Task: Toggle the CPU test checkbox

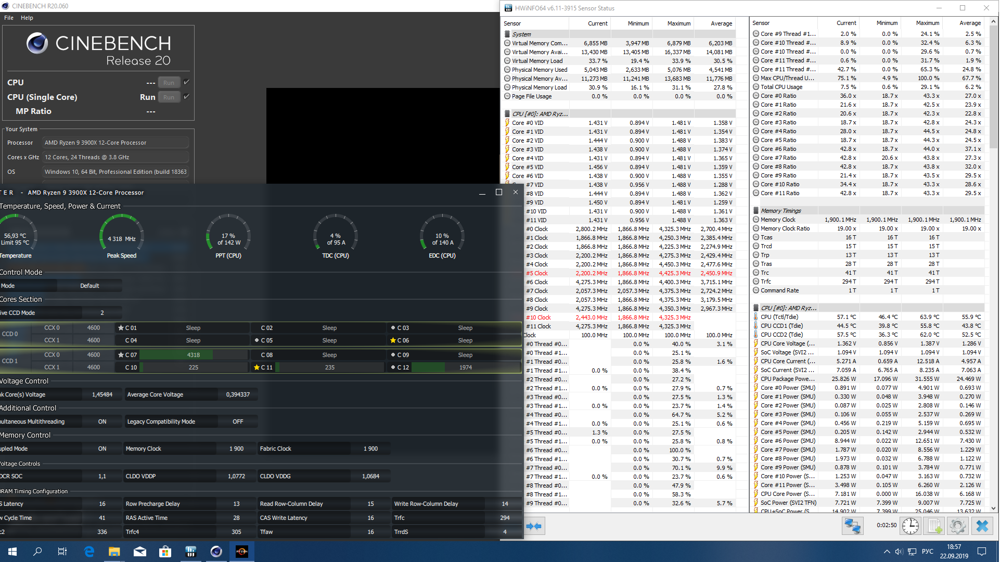Action: click(186, 82)
